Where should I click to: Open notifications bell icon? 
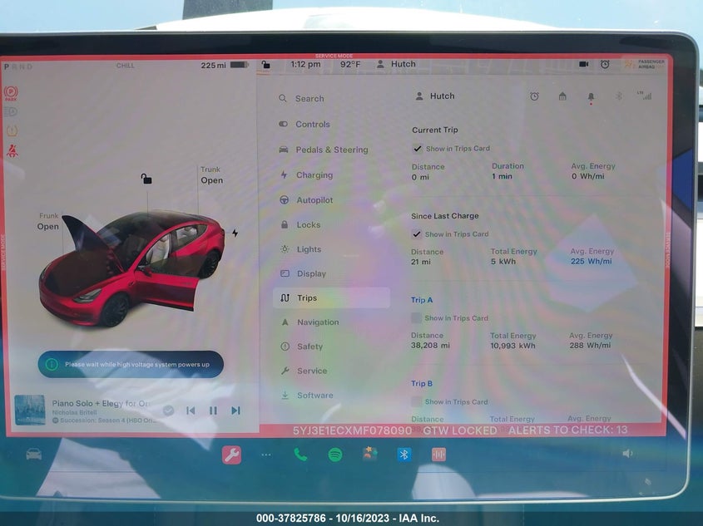click(x=591, y=97)
